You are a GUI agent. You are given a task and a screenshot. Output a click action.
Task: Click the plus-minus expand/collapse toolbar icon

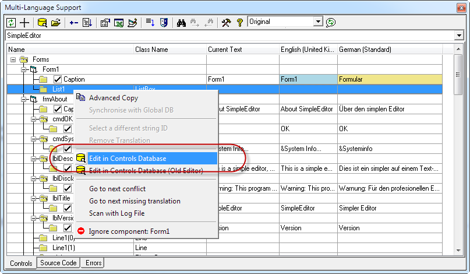pos(73,22)
